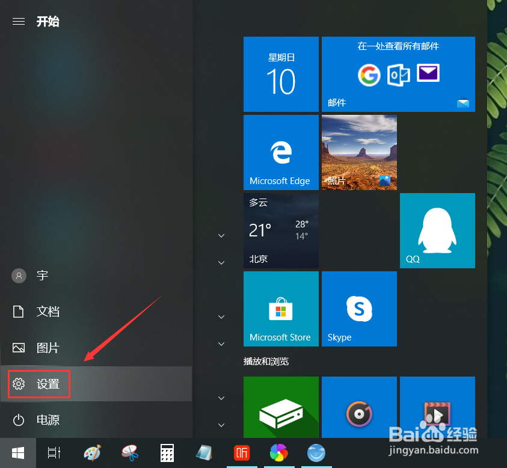Click the Google logo in the mail tile
The image size is (507, 468).
(x=369, y=75)
